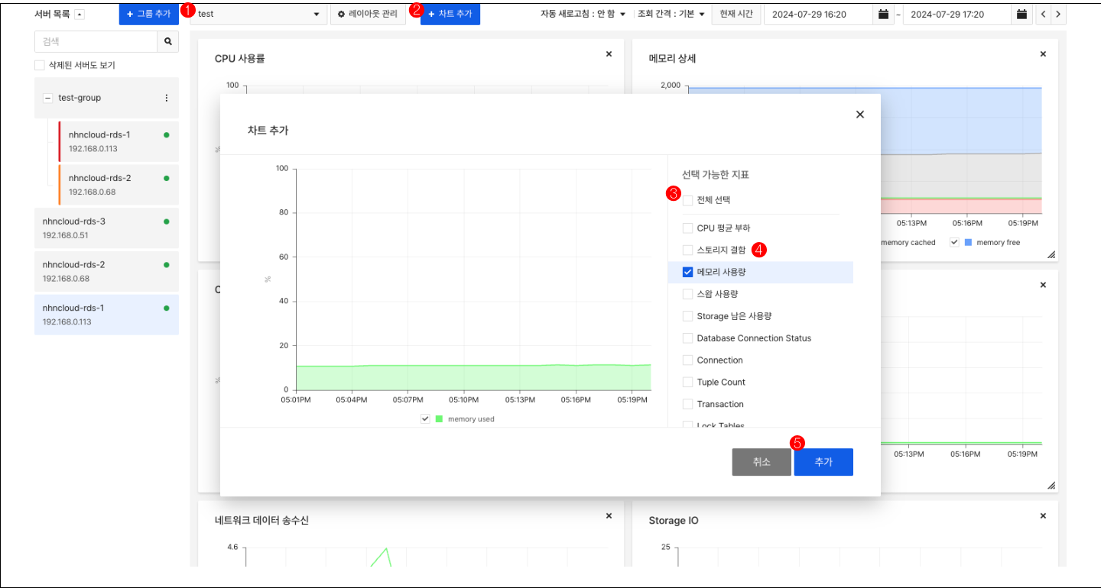
Task: Select highlighted nhncloud-rds-1 server at bottom
Action: [x=106, y=315]
